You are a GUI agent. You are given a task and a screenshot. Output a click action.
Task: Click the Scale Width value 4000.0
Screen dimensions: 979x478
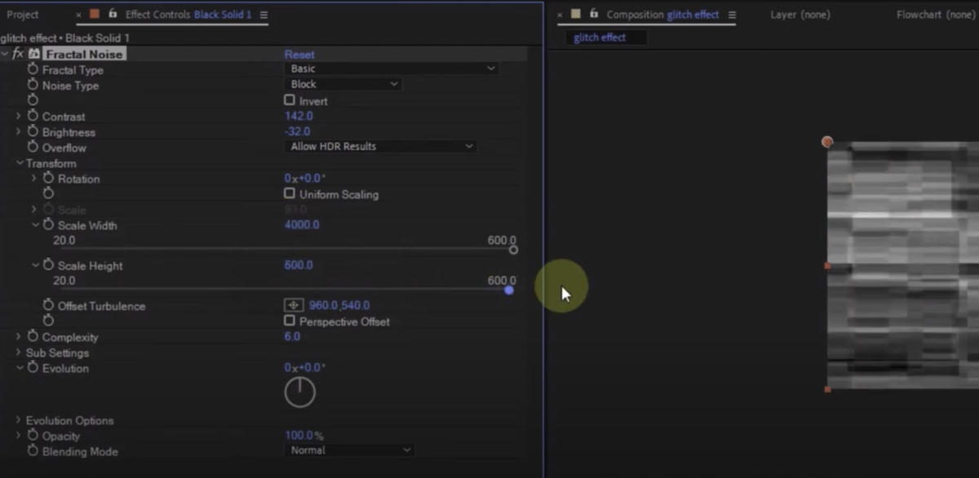[302, 224]
